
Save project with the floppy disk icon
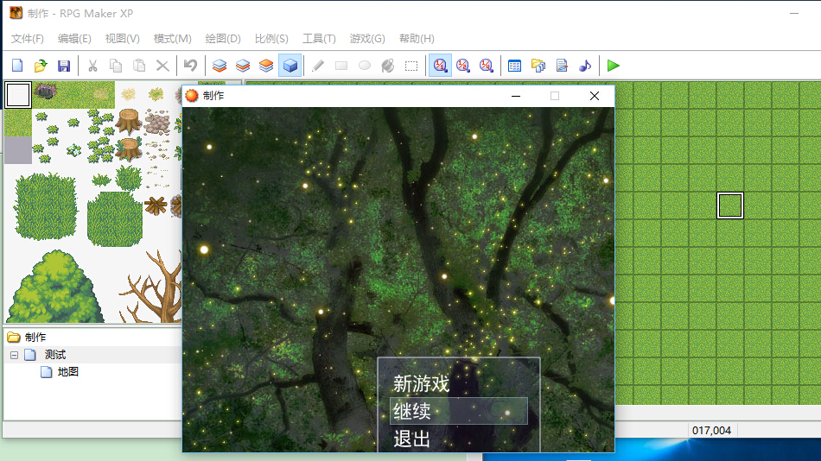64,66
